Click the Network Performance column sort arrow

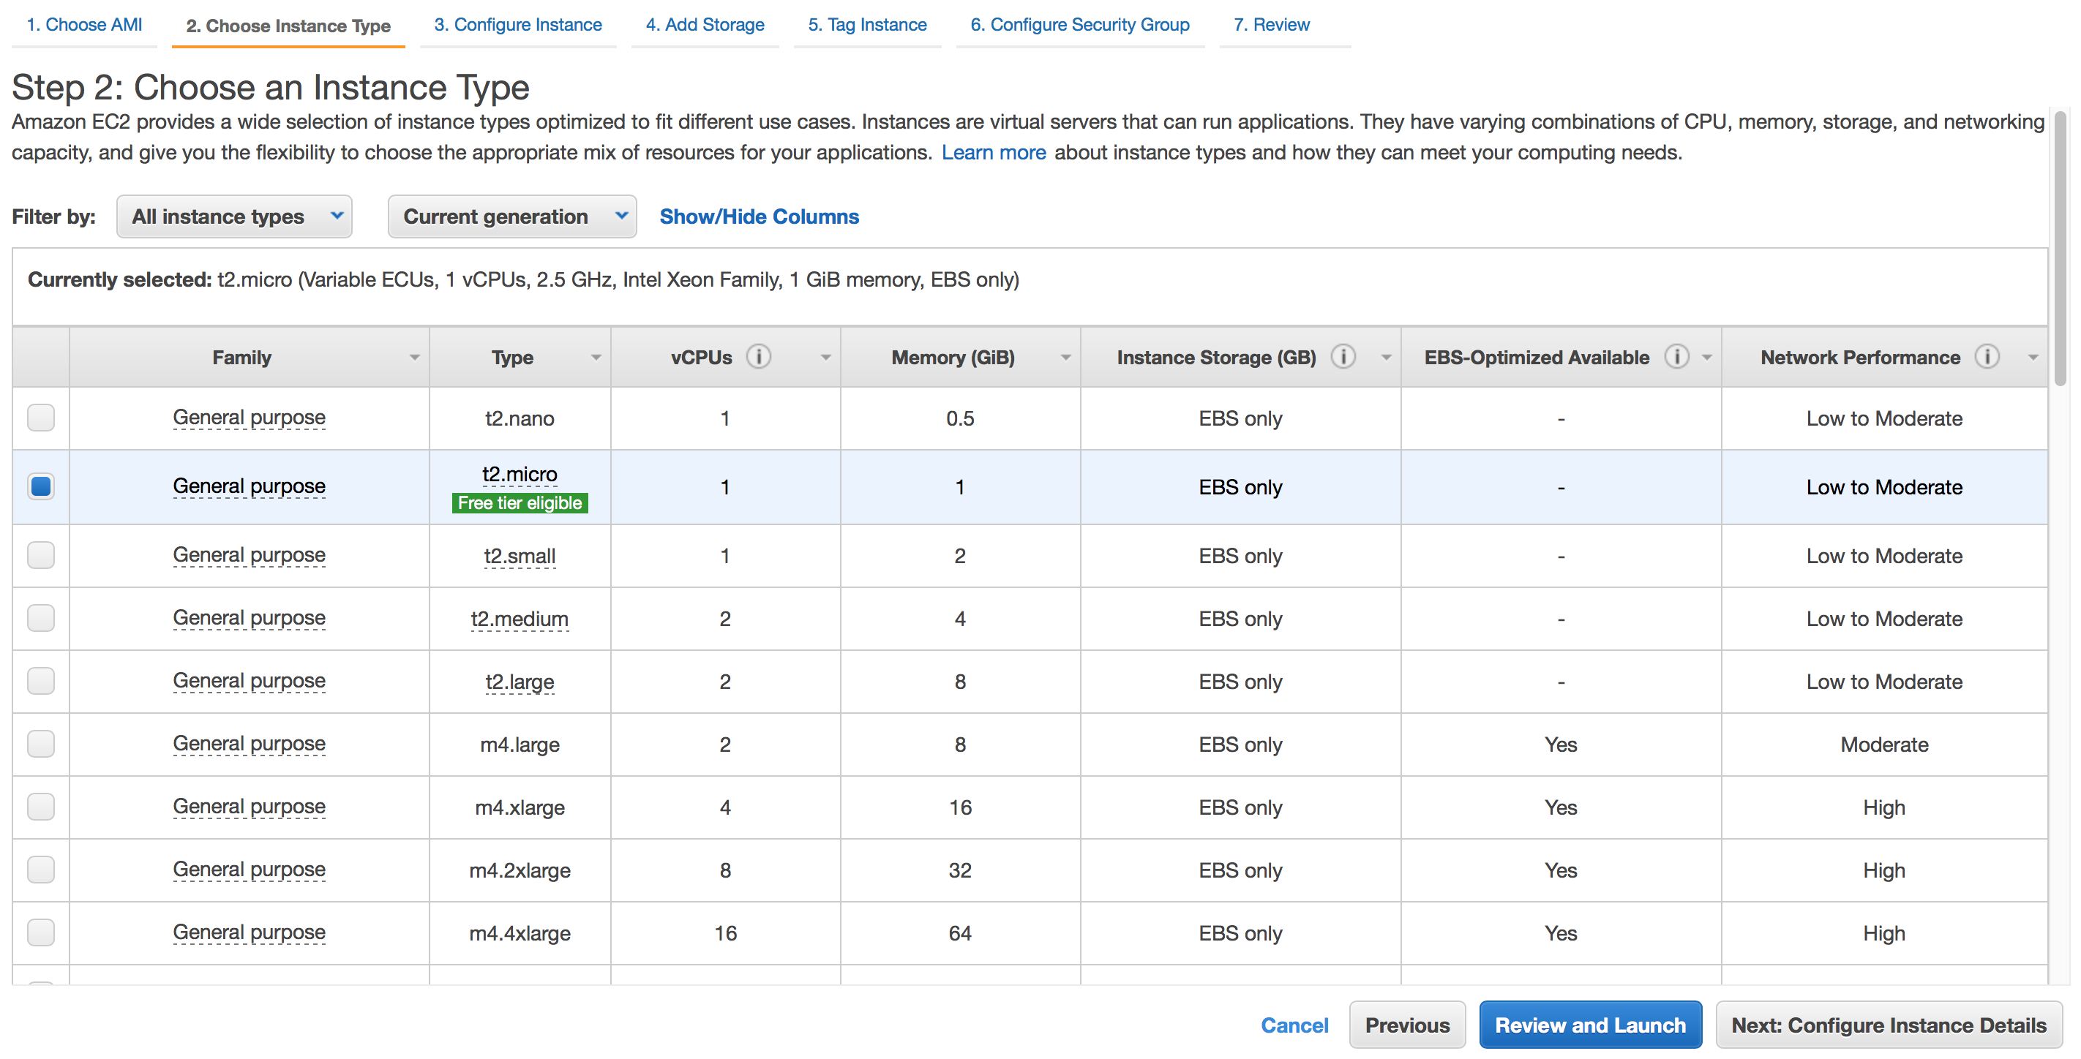coord(2033,358)
